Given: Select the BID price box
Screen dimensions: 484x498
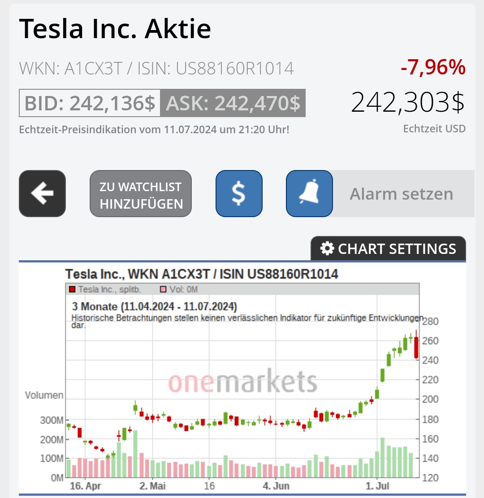Looking at the screenshot, I should pyautogui.click(x=90, y=103).
